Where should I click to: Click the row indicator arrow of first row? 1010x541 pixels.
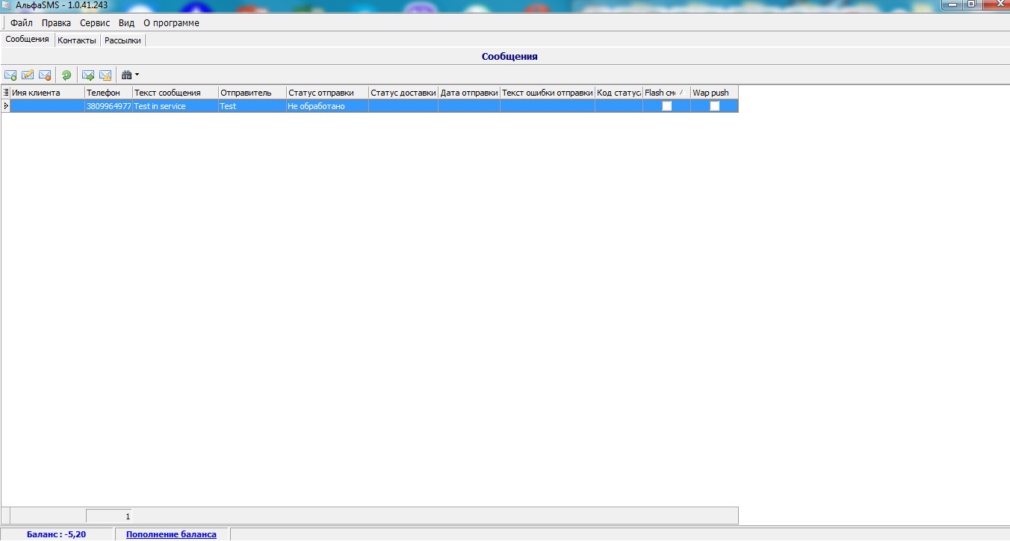[x=6, y=106]
